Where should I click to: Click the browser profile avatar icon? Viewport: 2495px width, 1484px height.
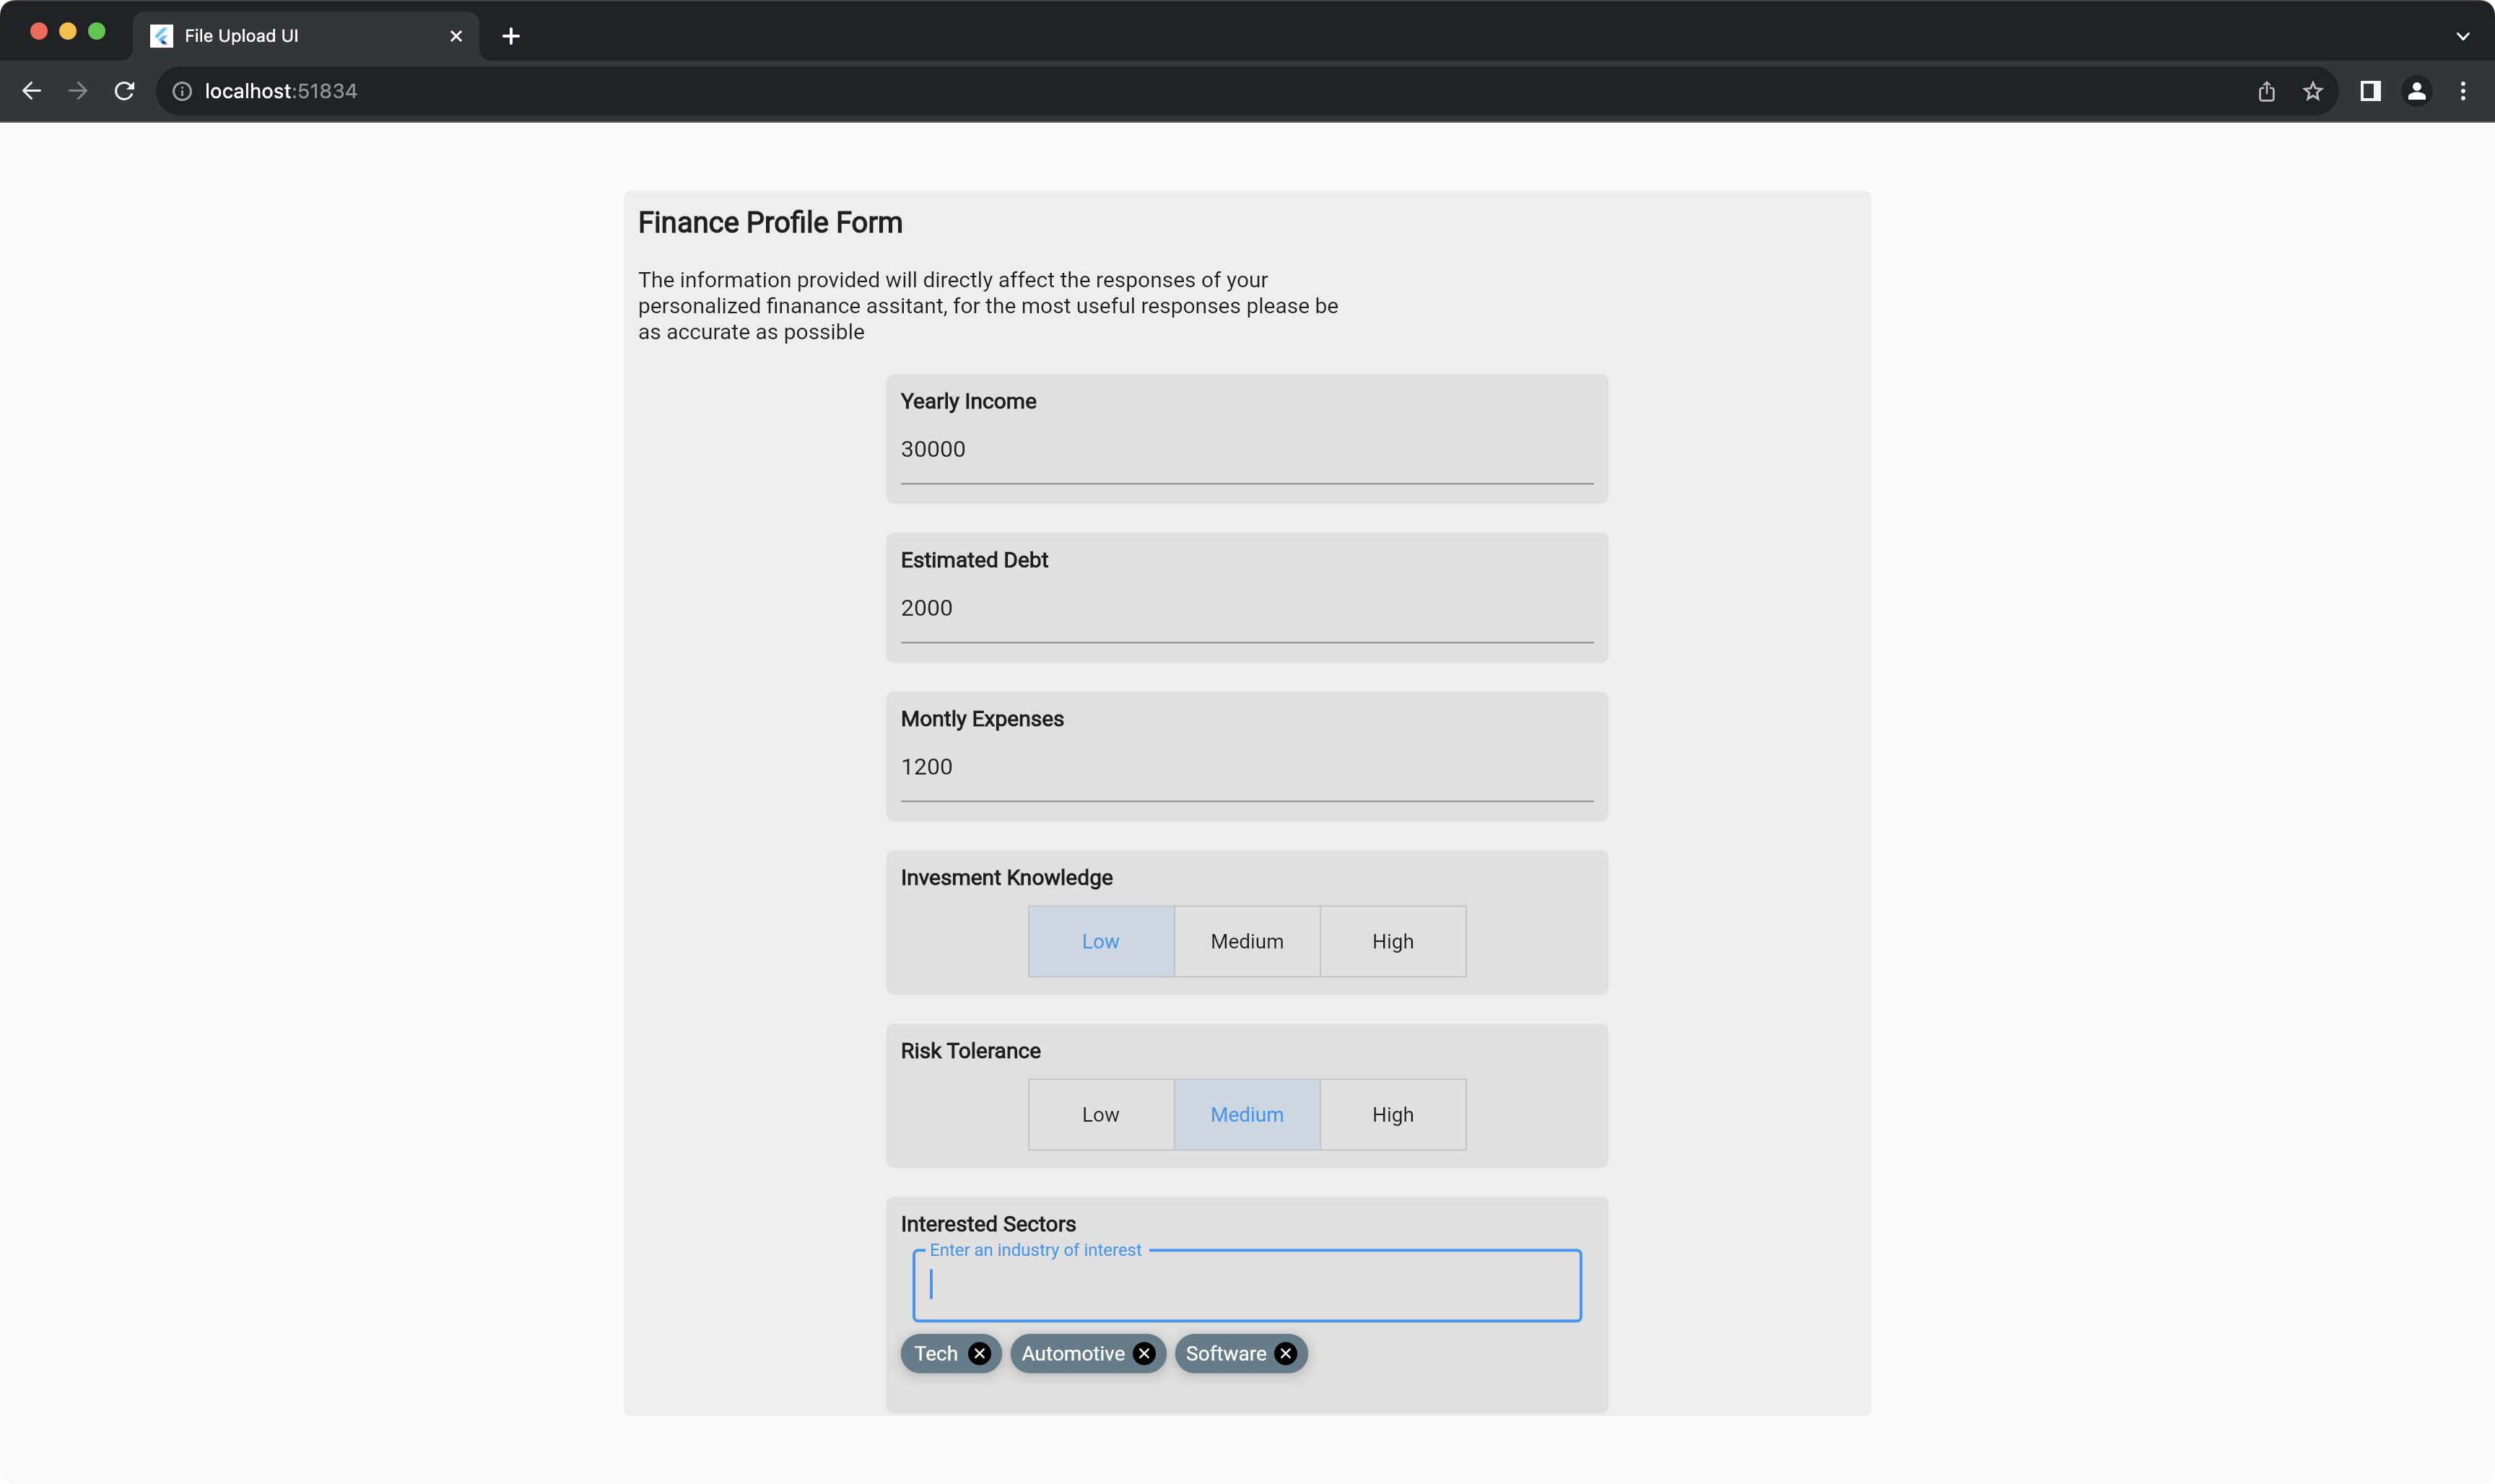click(x=2417, y=90)
